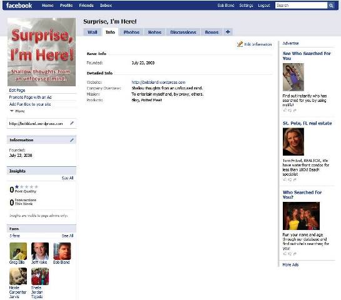
Task: Go to the Discussions tab
Action: (183, 32)
